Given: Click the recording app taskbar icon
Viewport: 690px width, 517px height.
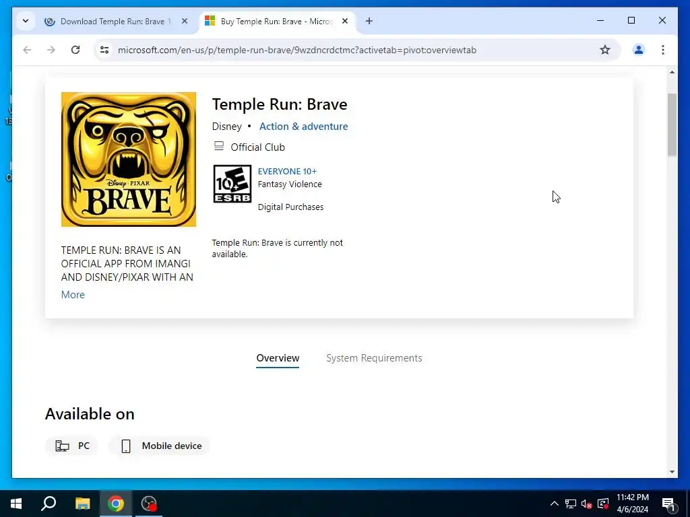Looking at the screenshot, I should pos(149,504).
